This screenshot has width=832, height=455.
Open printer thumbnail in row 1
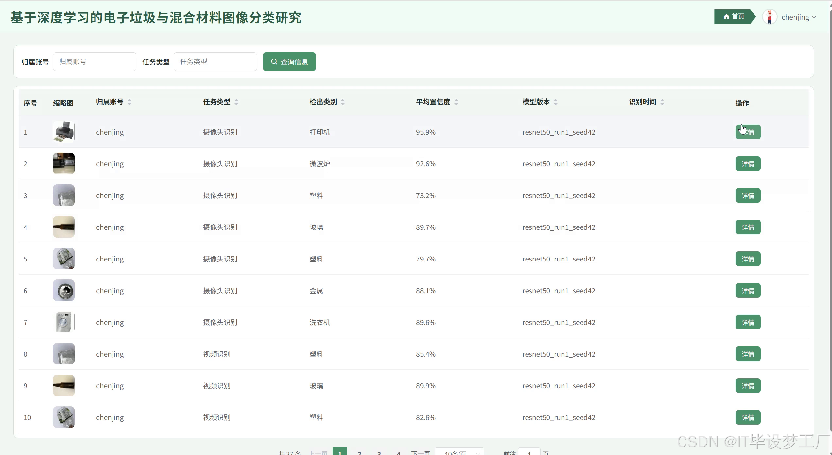pos(64,132)
